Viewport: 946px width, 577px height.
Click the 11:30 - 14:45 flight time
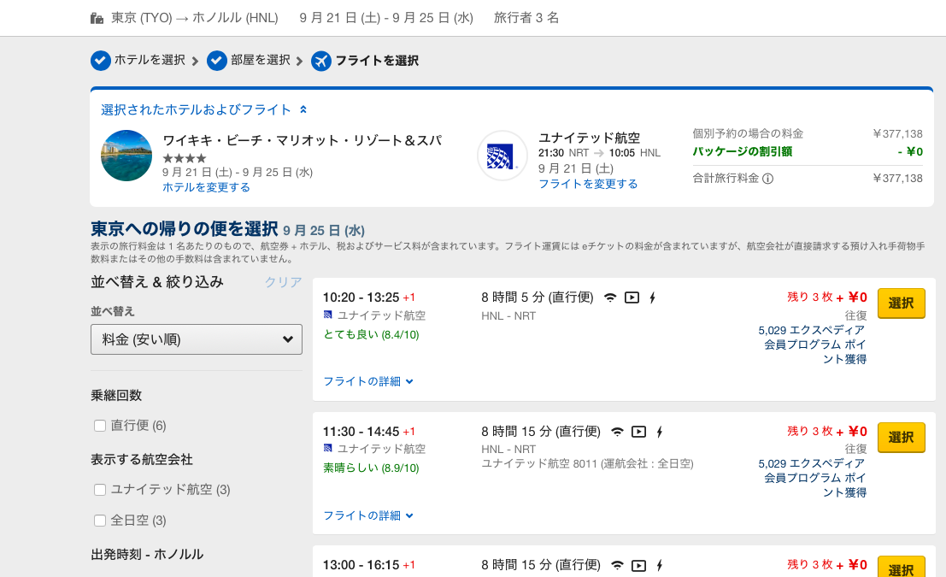pyautogui.click(x=361, y=432)
